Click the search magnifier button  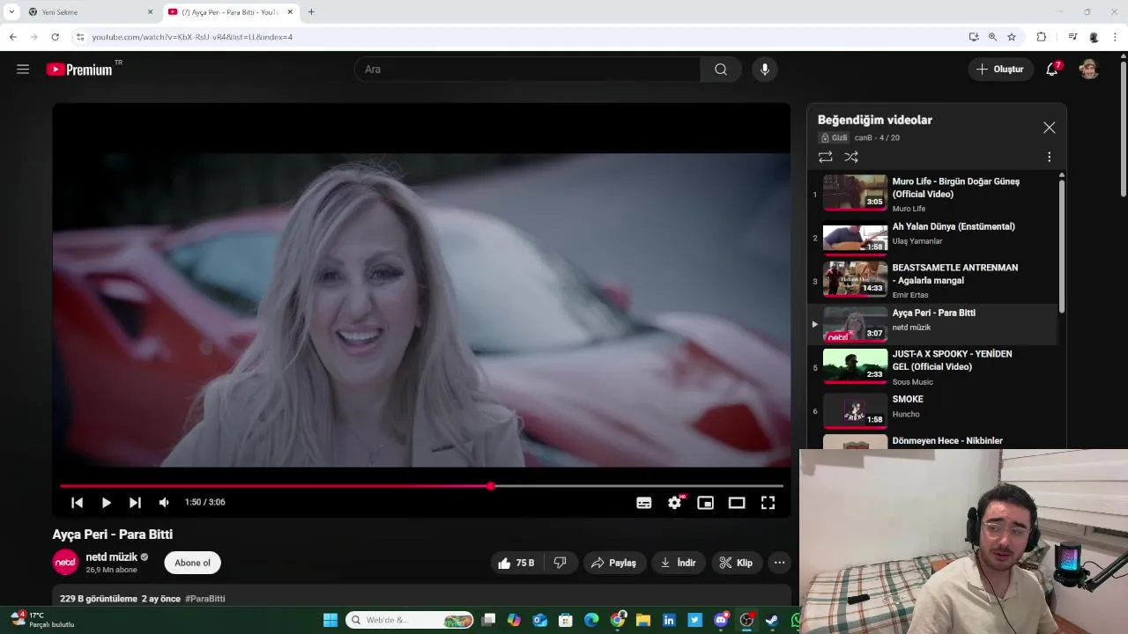click(x=721, y=70)
